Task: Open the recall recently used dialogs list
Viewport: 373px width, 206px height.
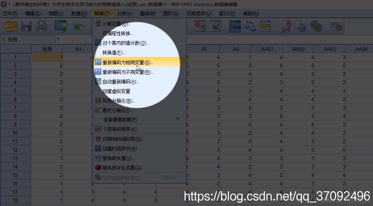Action: (x=60, y=26)
